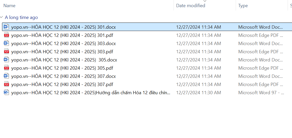Sort files by Type column header
The width and height of the screenshot is (292, 138).
tap(243, 6)
